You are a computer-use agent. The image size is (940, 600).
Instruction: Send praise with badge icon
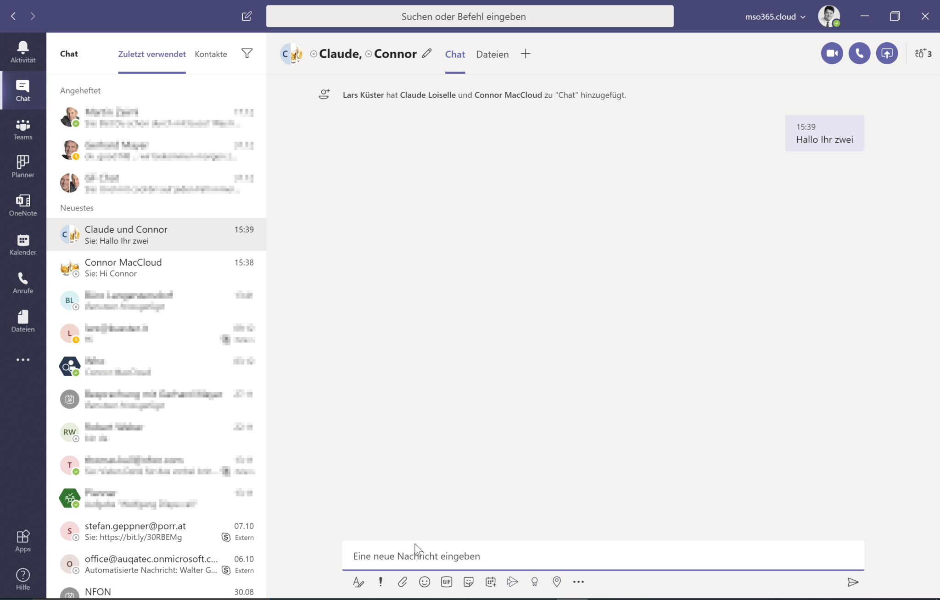click(x=535, y=582)
